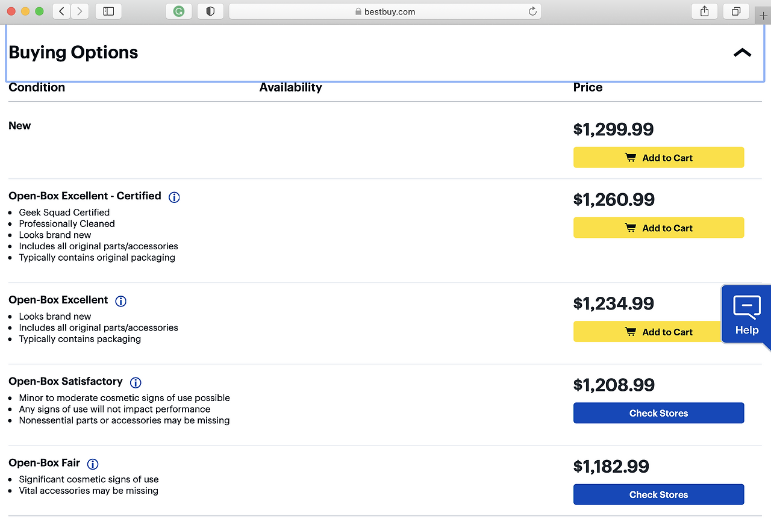Show info for Open-Box Excellent - Certified
The image size is (771, 519).
click(174, 197)
